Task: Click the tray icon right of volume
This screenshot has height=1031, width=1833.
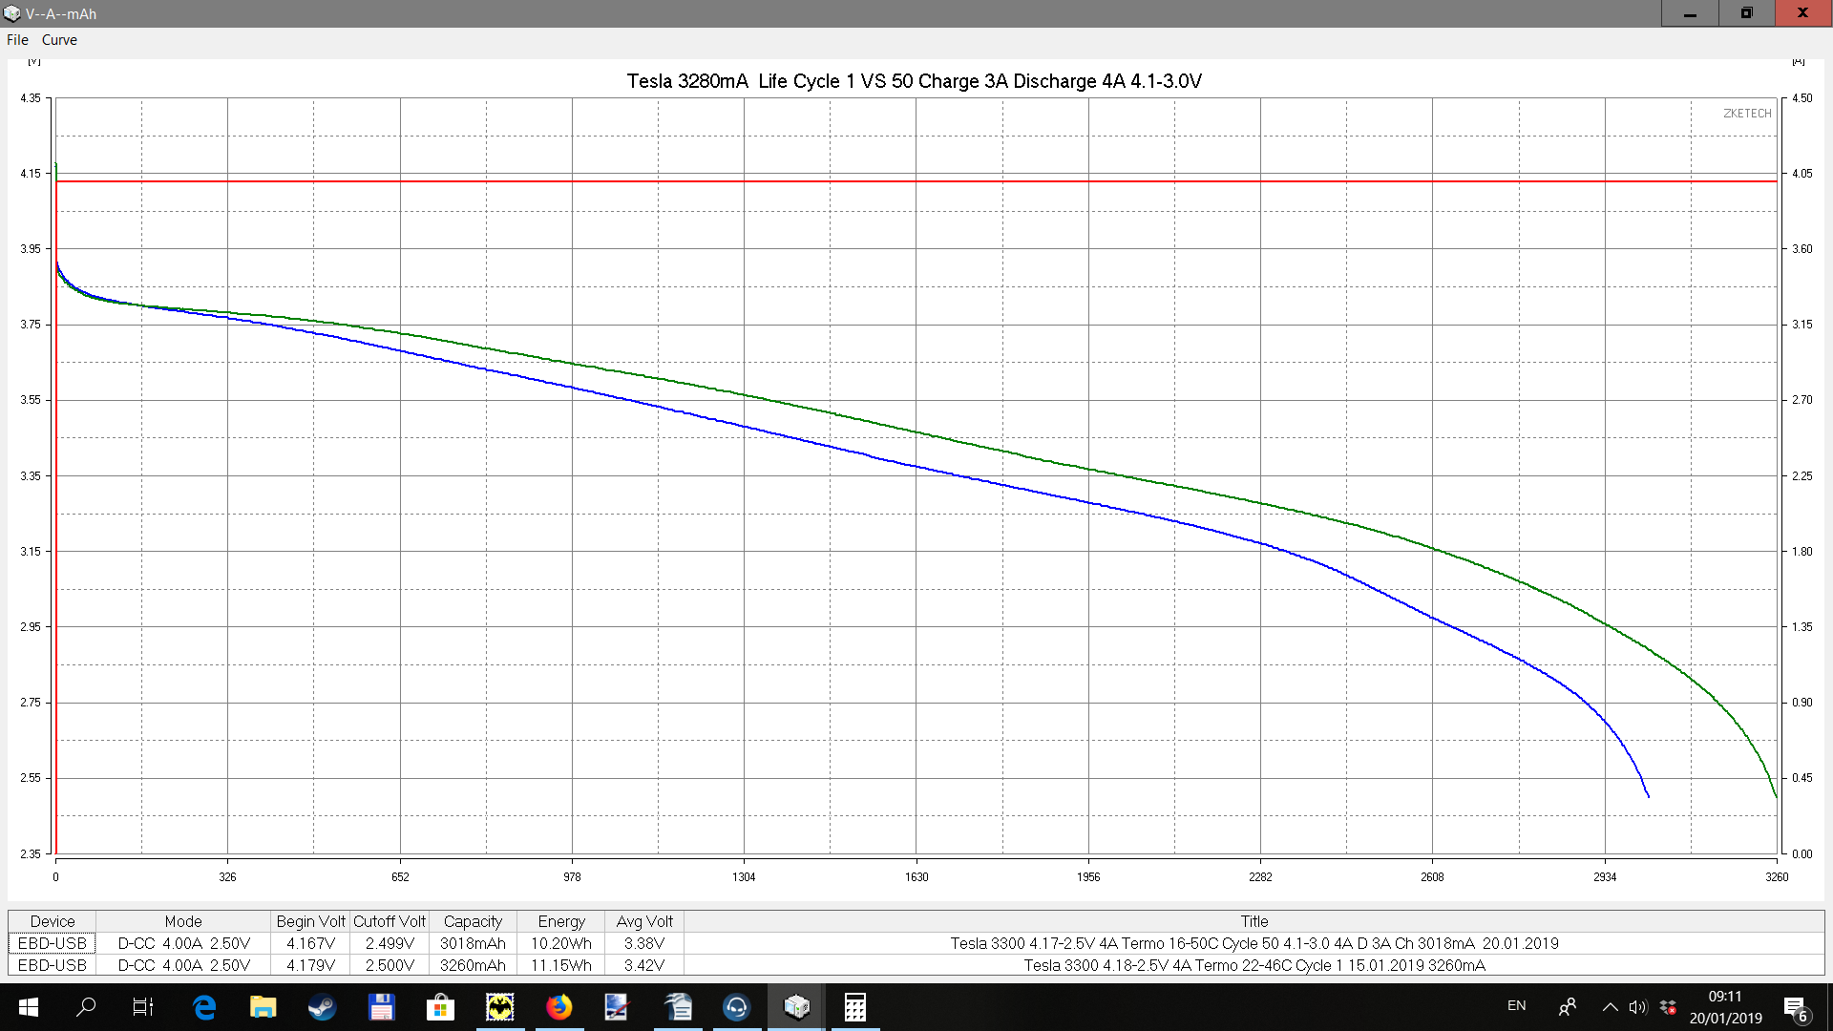Action: (x=1668, y=1007)
